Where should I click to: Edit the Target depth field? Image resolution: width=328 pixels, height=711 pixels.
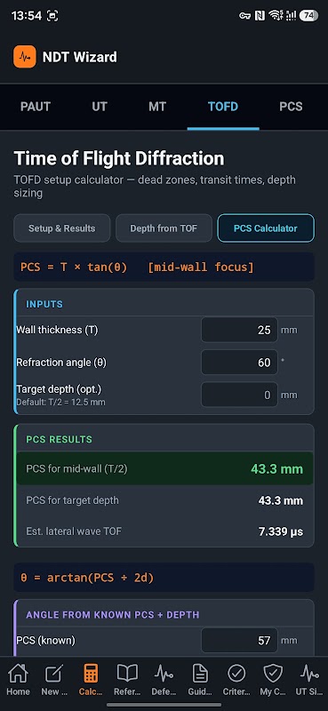(x=239, y=395)
